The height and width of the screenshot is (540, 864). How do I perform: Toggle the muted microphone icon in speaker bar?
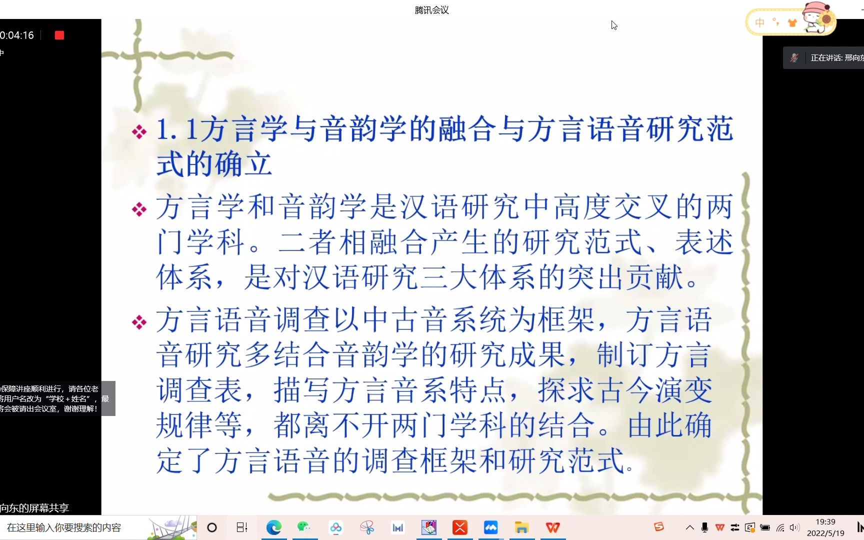[x=794, y=58]
